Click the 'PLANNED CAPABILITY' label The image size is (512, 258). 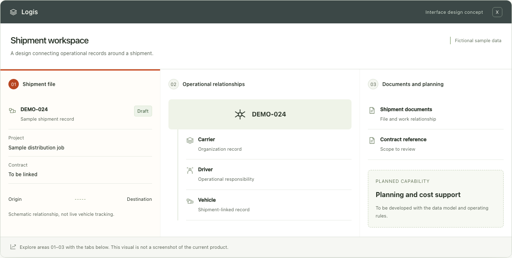403,182
